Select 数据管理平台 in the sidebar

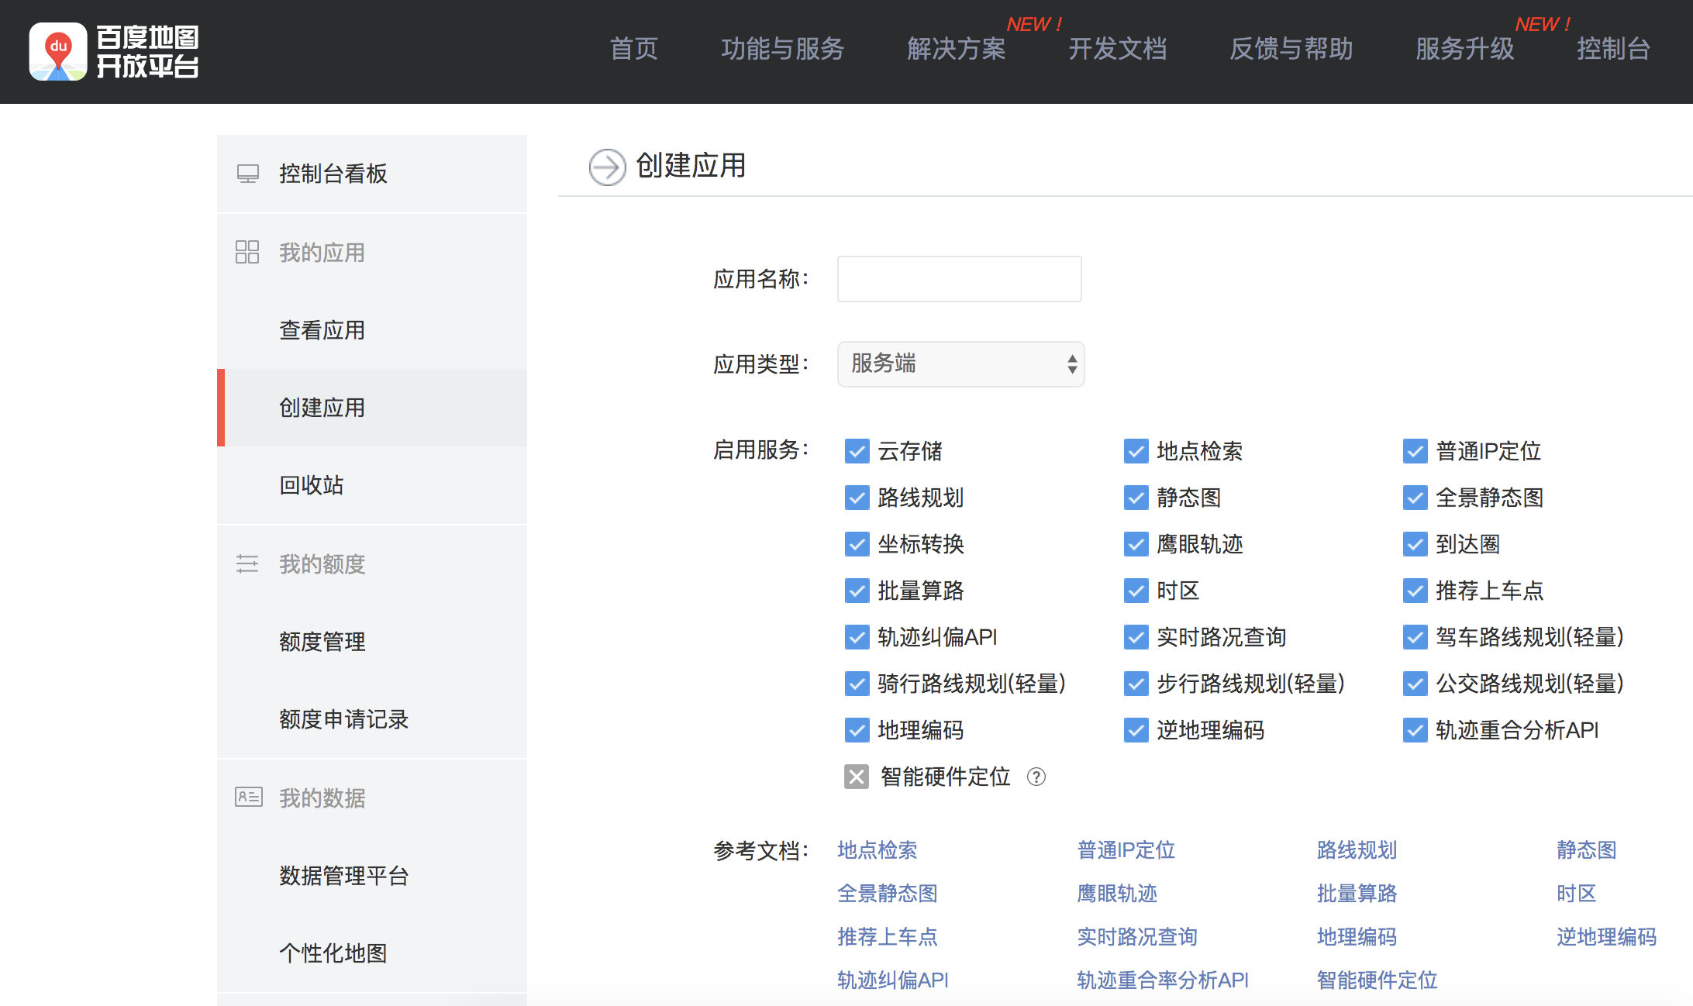tap(372, 876)
